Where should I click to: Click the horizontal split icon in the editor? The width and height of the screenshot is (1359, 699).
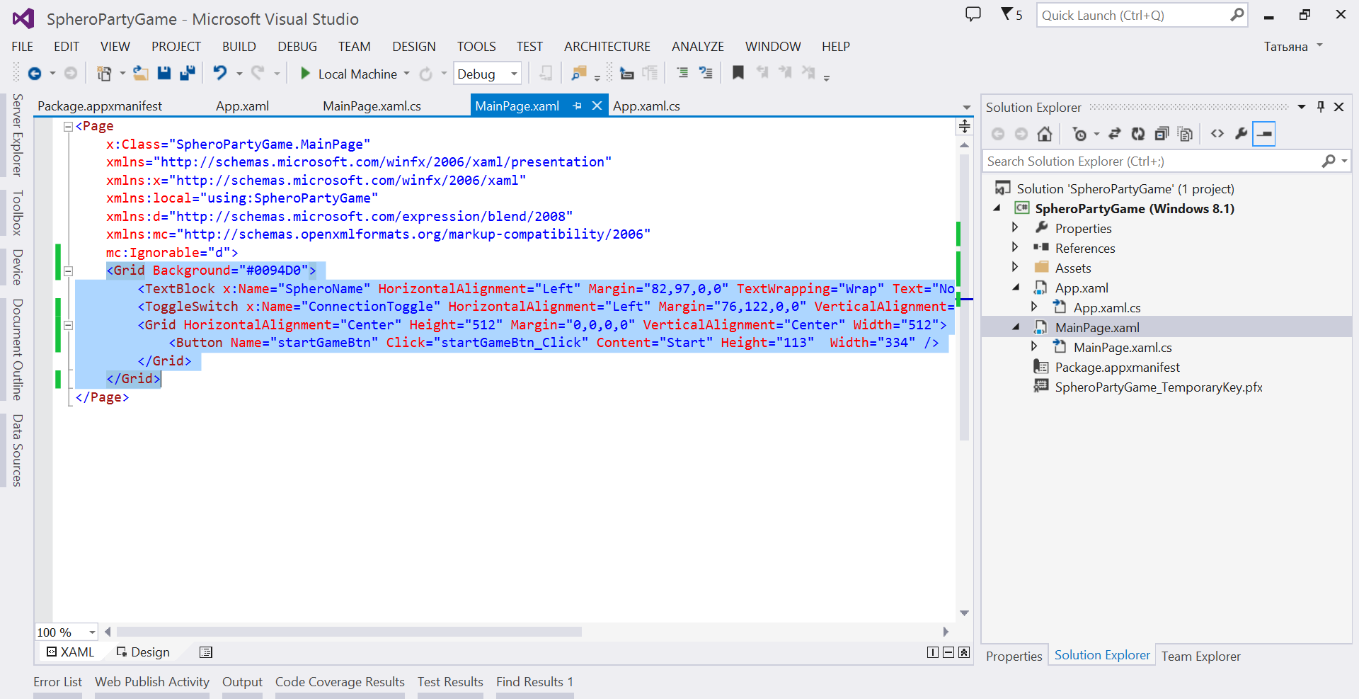(948, 652)
